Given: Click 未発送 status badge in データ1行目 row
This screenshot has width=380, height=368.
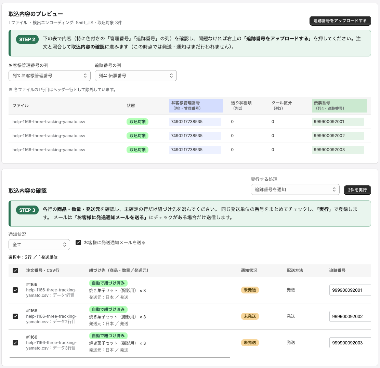Looking at the screenshot, I should click(250, 290).
